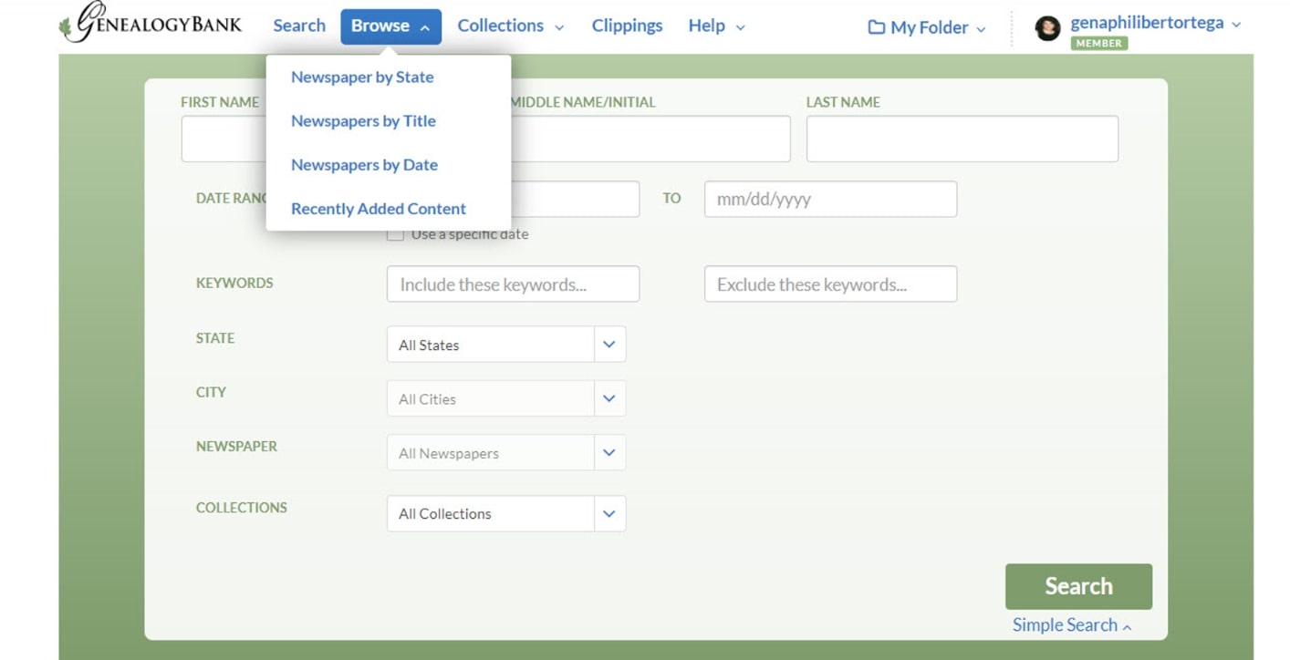
Task: Open the All States dropdown
Action: point(506,345)
